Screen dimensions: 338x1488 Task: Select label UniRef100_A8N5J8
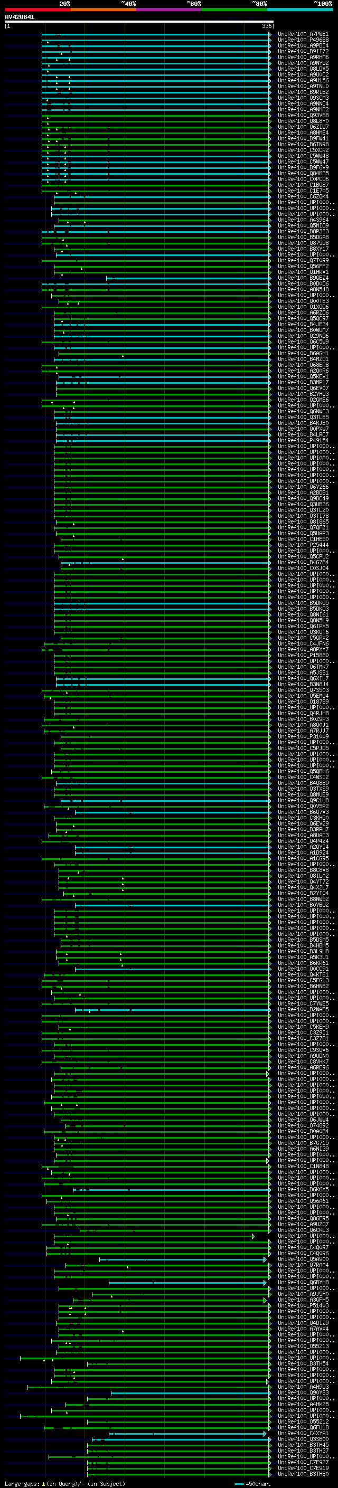(x=303, y=289)
